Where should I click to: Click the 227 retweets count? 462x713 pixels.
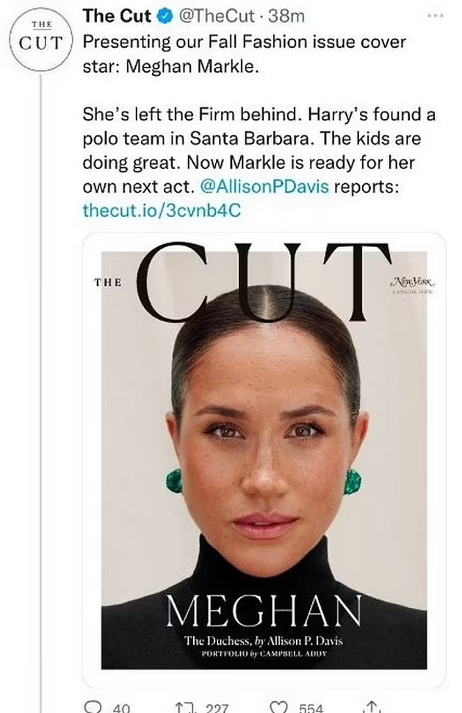(216, 708)
